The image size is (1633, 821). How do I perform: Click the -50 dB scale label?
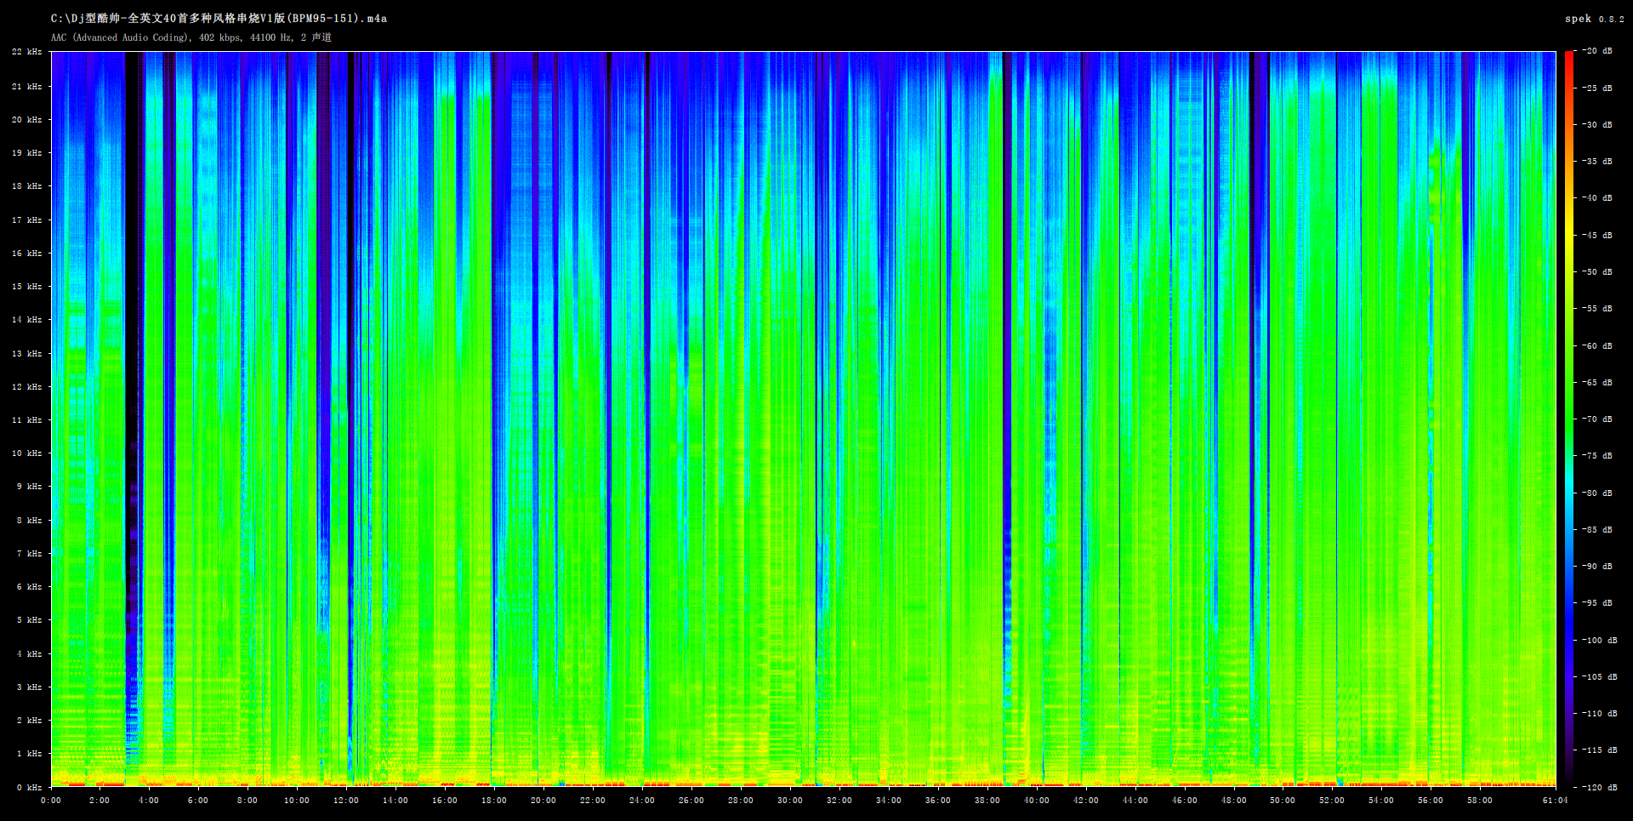tap(1596, 272)
